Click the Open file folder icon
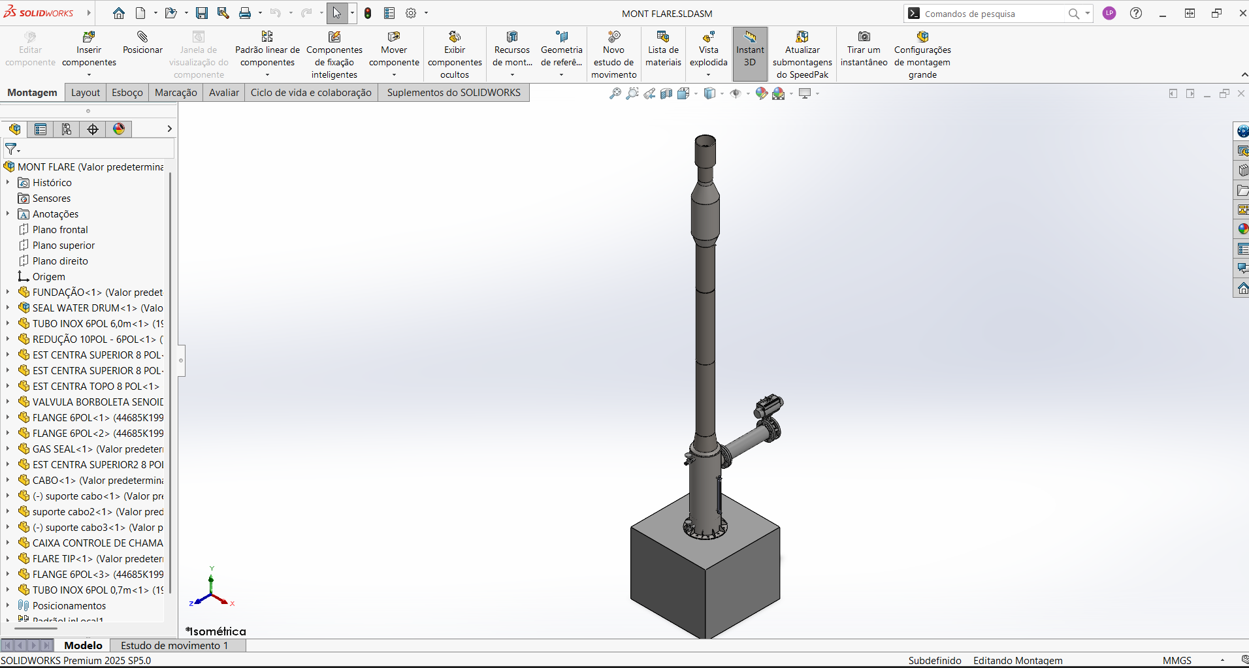1249x668 pixels. click(170, 13)
